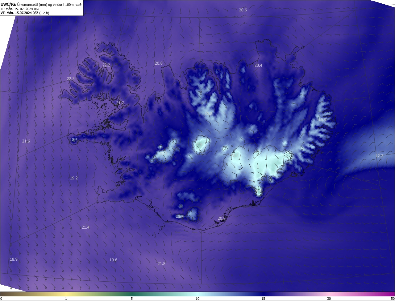This screenshot has width=395, height=301.
Task: Click the 20.4 value label
Action: (258, 65)
